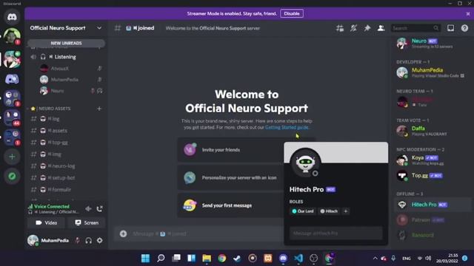Select Top.gg bot in member list
This screenshot has height=266, width=474.
coord(432,175)
